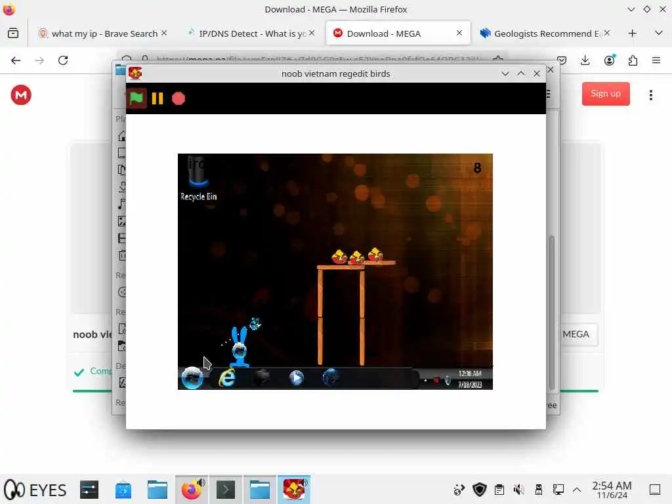Image resolution: width=672 pixels, height=504 pixels.
Task: Expand the list all tabs dropdown
Action: pyautogui.click(x=659, y=33)
